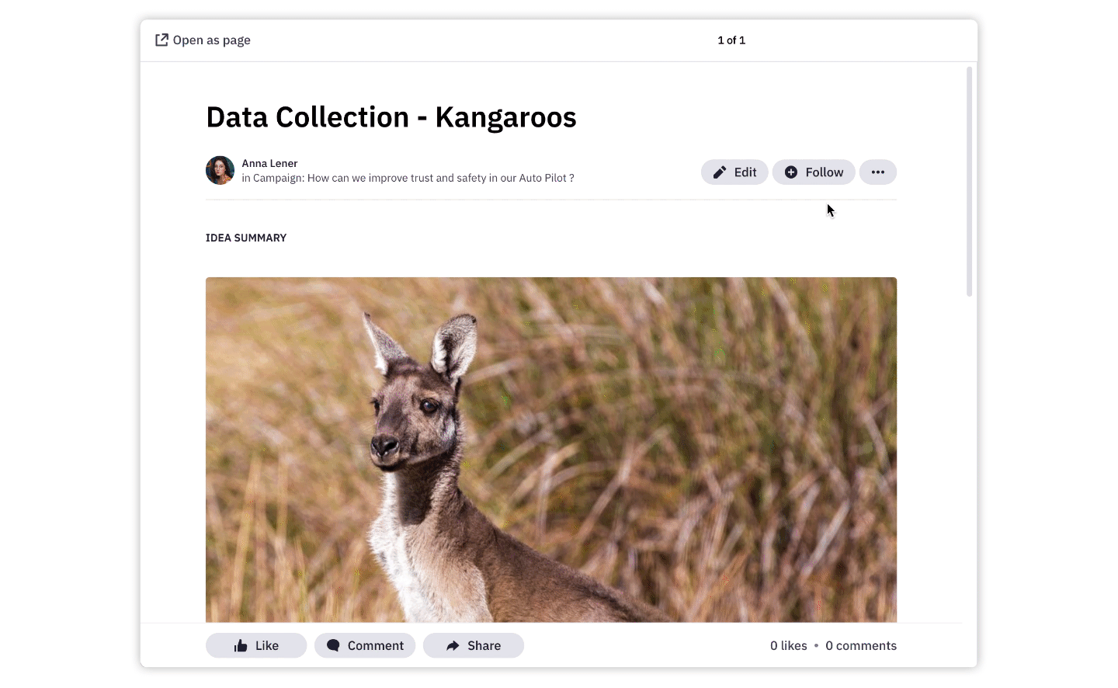Viewport: 1118px width, 688px height.
Task: Click the Open as page text
Action: coord(211,40)
